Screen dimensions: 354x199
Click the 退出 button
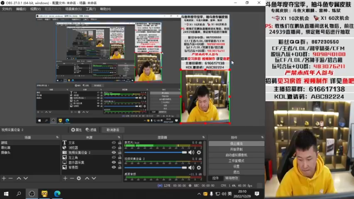(236, 172)
